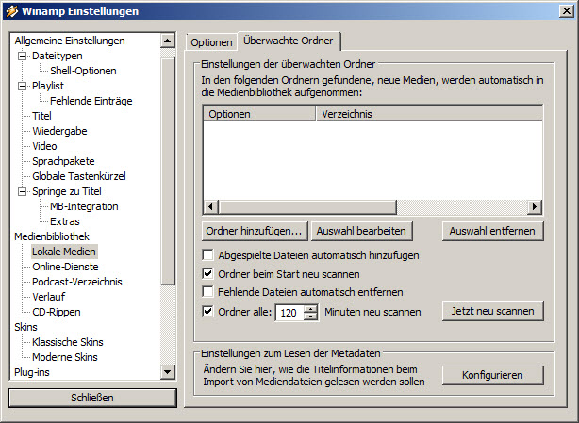Click the tree scrollbar down arrow
Image resolution: width=579 pixels, height=423 pixels.
point(168,372)
